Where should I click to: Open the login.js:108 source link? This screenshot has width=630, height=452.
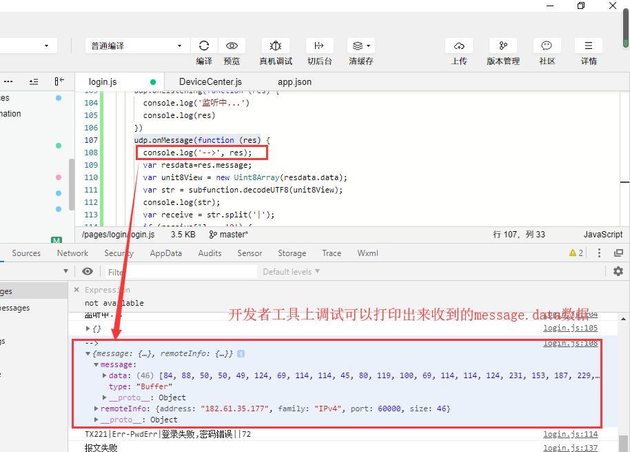coord(570,343)
